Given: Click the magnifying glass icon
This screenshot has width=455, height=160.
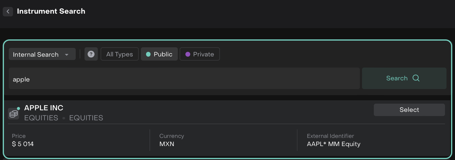Looking at the screenshot, I should tap(416, 78).
